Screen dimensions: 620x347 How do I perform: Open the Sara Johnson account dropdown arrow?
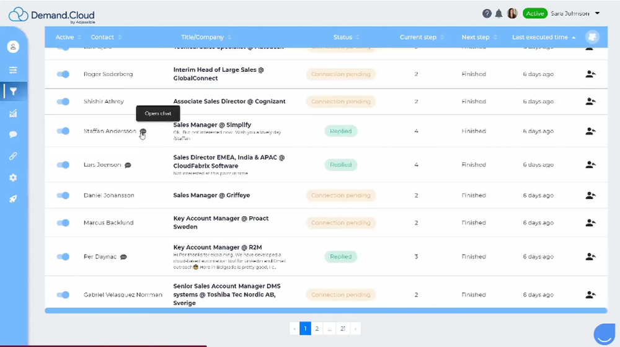pos(598,14)
